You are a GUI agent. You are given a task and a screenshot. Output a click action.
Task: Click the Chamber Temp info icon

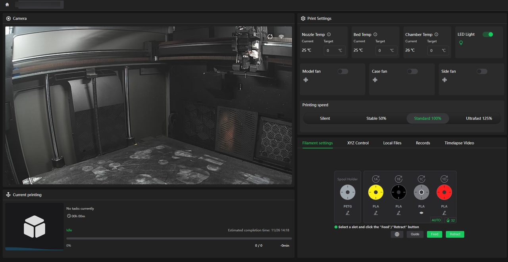click(437, 34)
